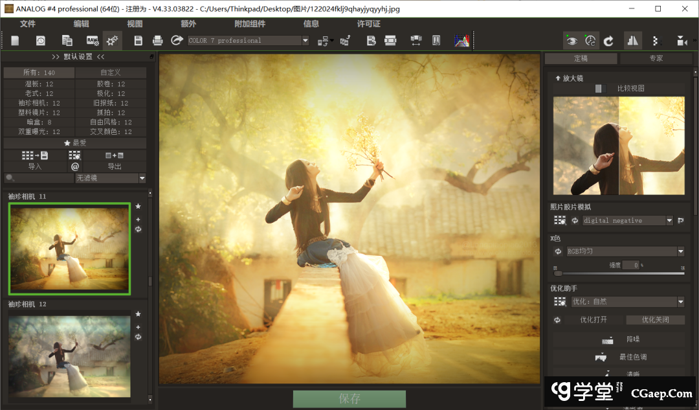
Task: Click the floppy disk save icon
Action: click(138, 41)
